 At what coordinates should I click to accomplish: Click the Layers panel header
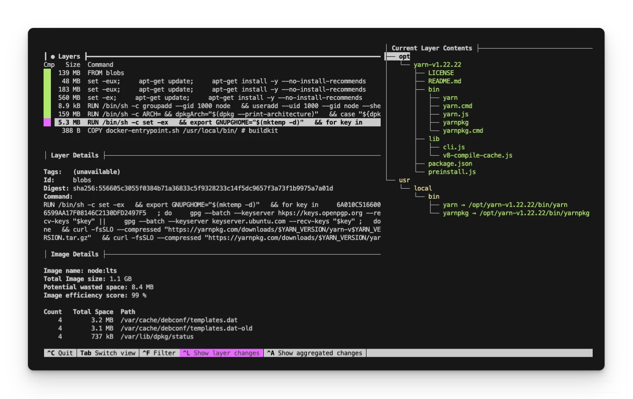69,56
